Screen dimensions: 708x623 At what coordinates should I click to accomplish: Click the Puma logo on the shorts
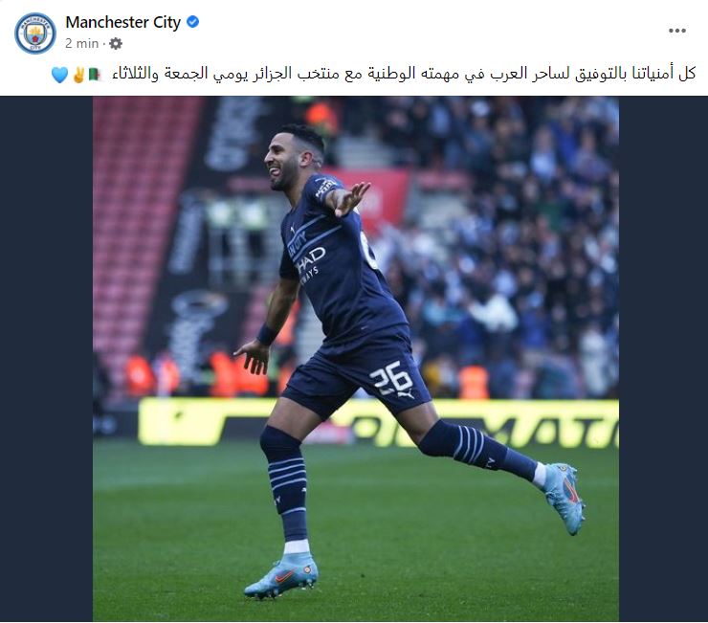(406, 395)
